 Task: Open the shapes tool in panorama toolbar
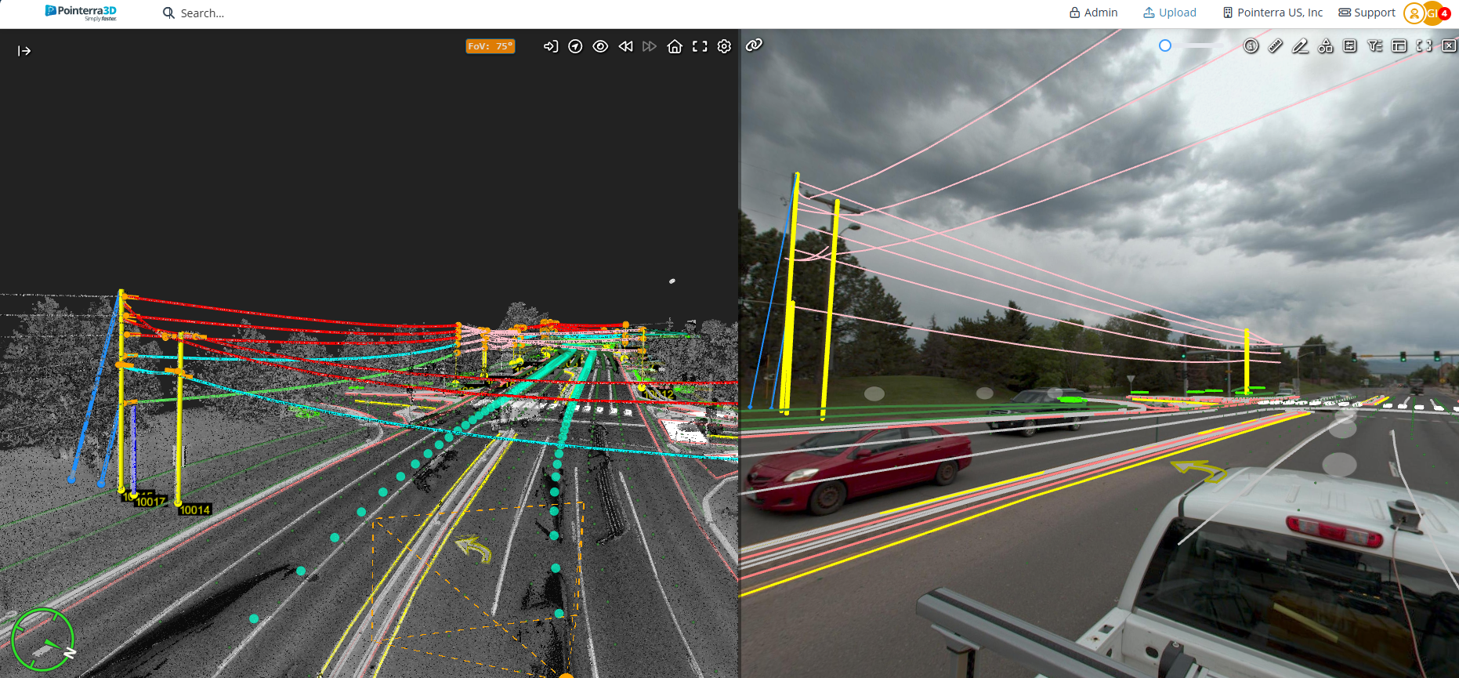1325,46
